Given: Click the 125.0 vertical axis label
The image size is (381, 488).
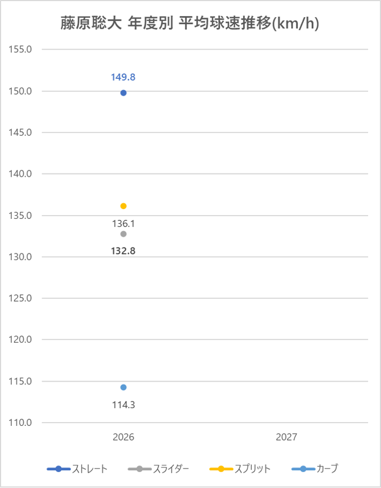Looking at the screenshot, I should (22, 298).
